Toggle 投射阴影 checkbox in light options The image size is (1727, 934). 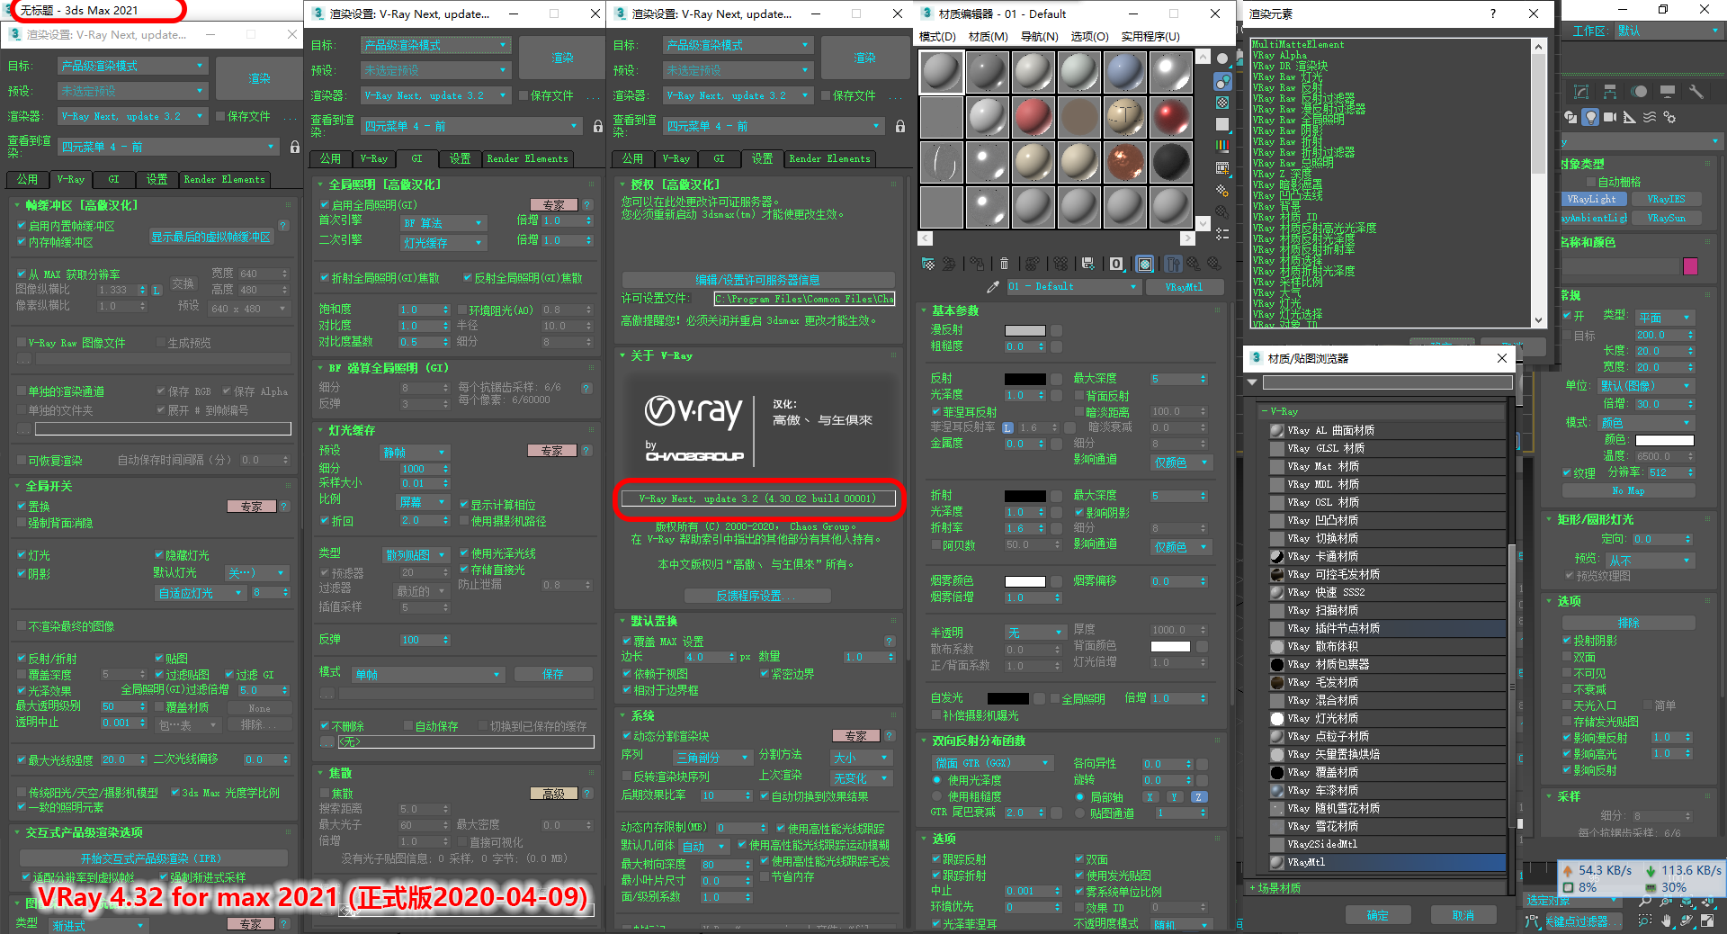(1567, 641)
